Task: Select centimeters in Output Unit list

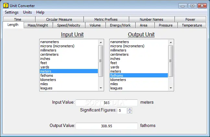Action: (139, 54)
